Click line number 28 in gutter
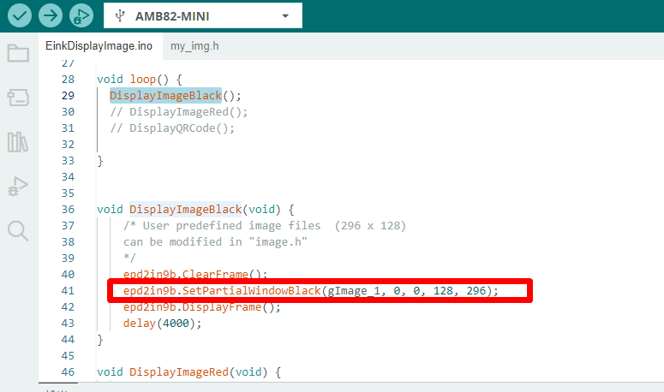Screen dimensions: 664x392 point(68,79)
